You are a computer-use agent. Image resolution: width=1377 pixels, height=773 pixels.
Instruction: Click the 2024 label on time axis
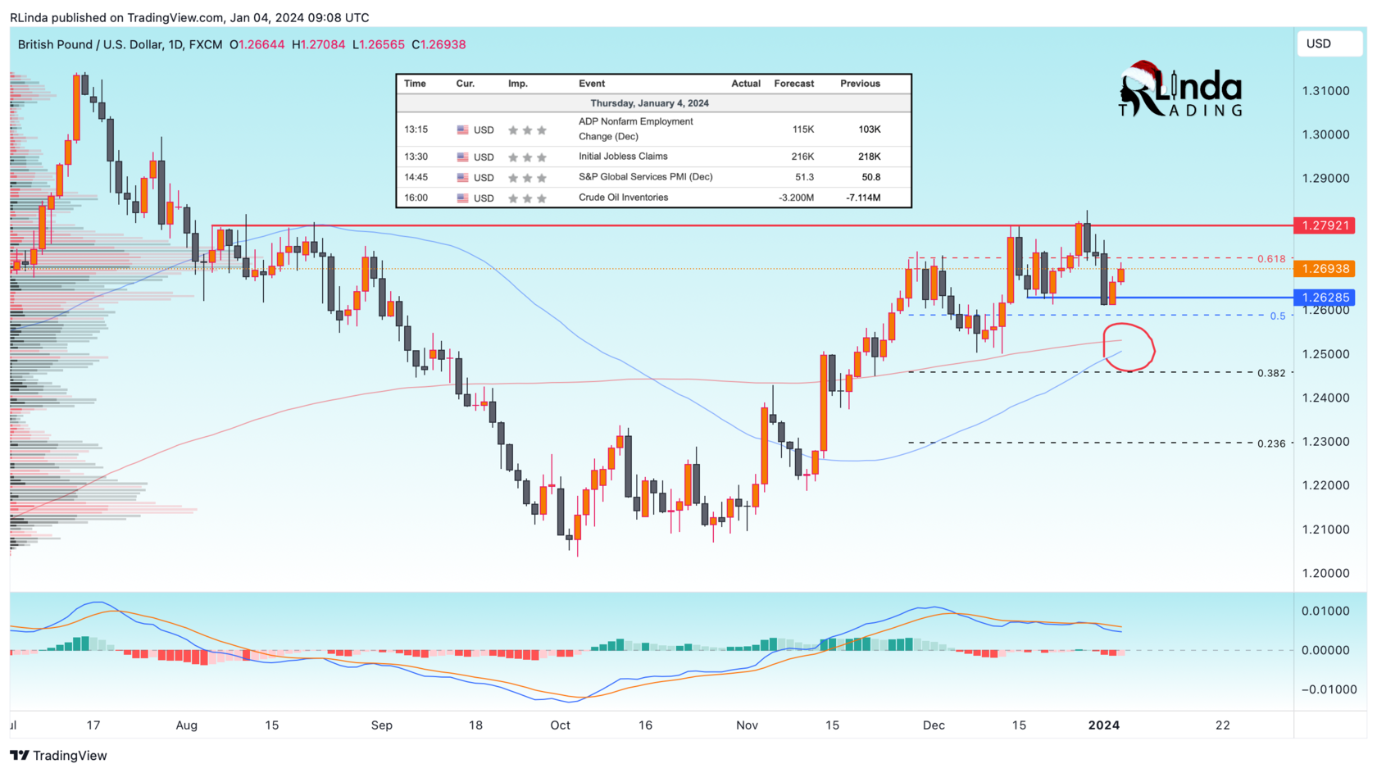tap(1103, 725)
